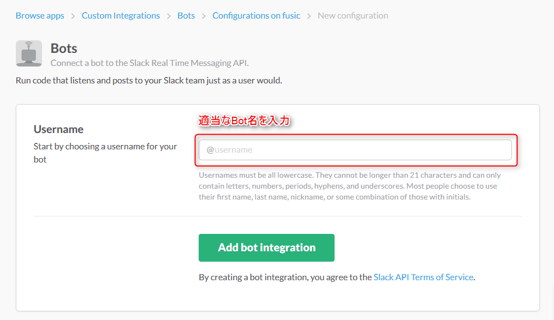Open the Browse apps breadcrumb
This screenshot has width=554, height=320.
coord(40,15)
